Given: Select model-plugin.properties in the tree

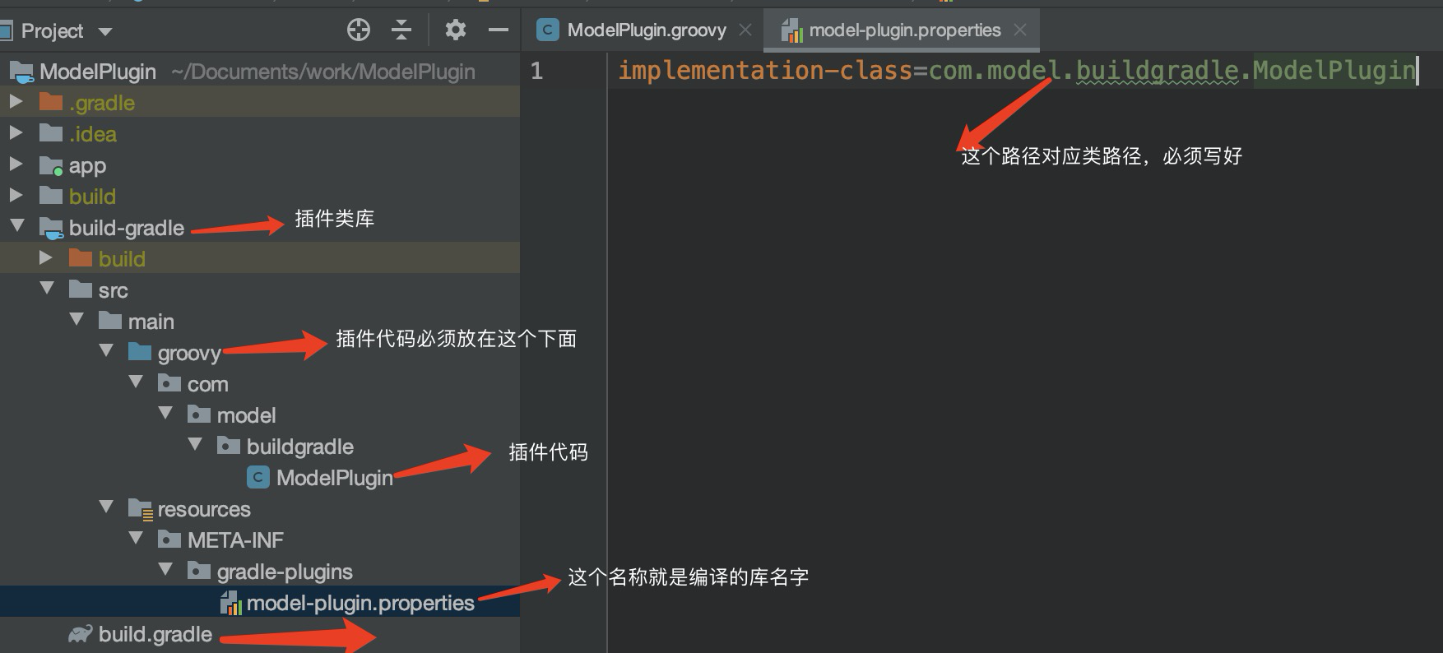Looking at the screenshot, I should pos(260,603).
